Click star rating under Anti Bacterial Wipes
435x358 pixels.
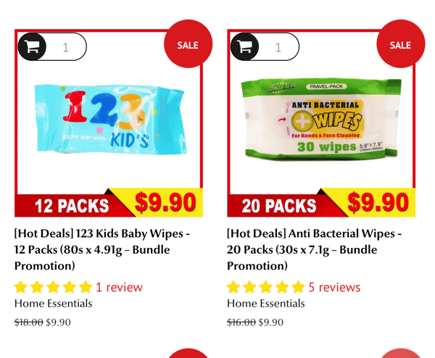point(266,287)
